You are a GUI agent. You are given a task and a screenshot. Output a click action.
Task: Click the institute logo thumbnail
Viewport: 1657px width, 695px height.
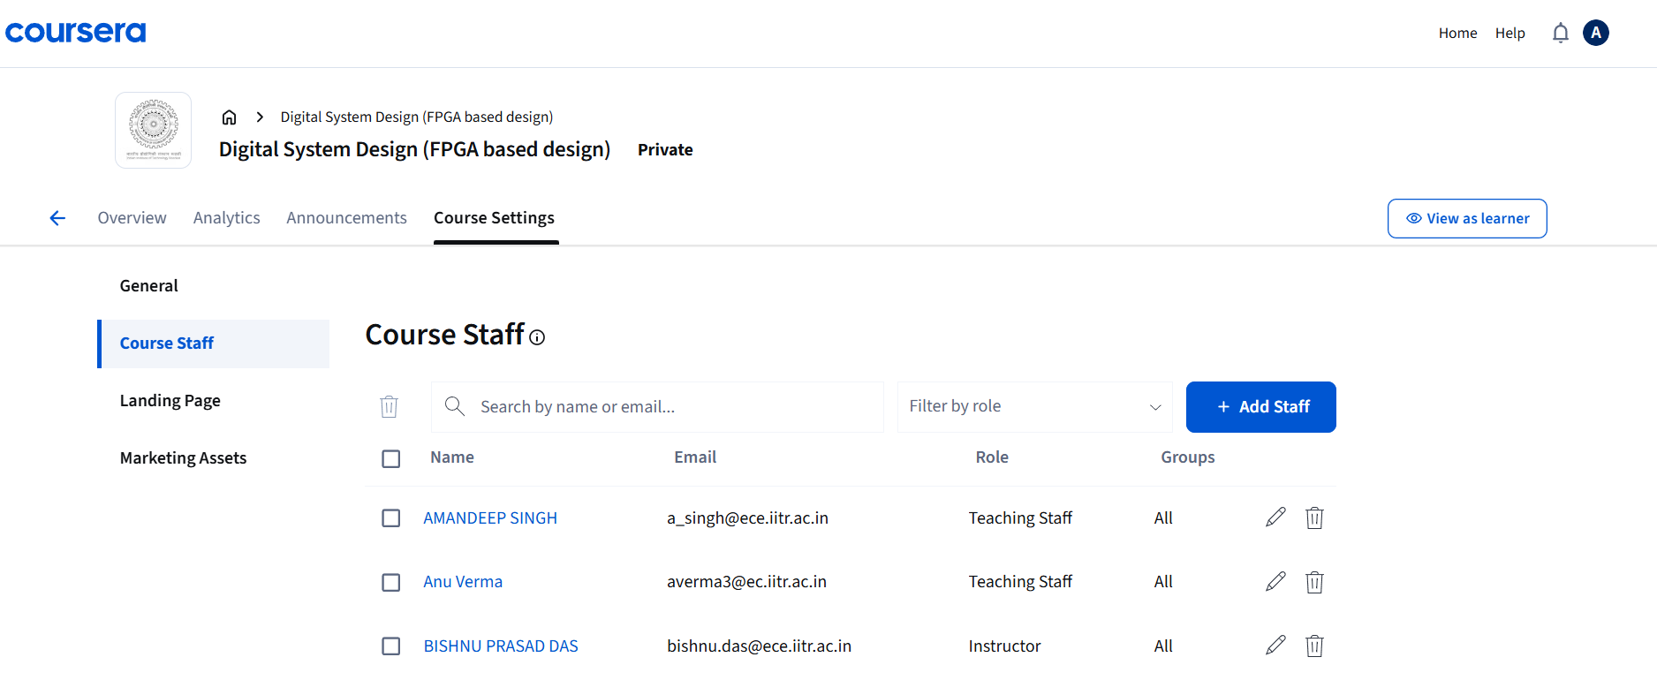click(154, 130)
